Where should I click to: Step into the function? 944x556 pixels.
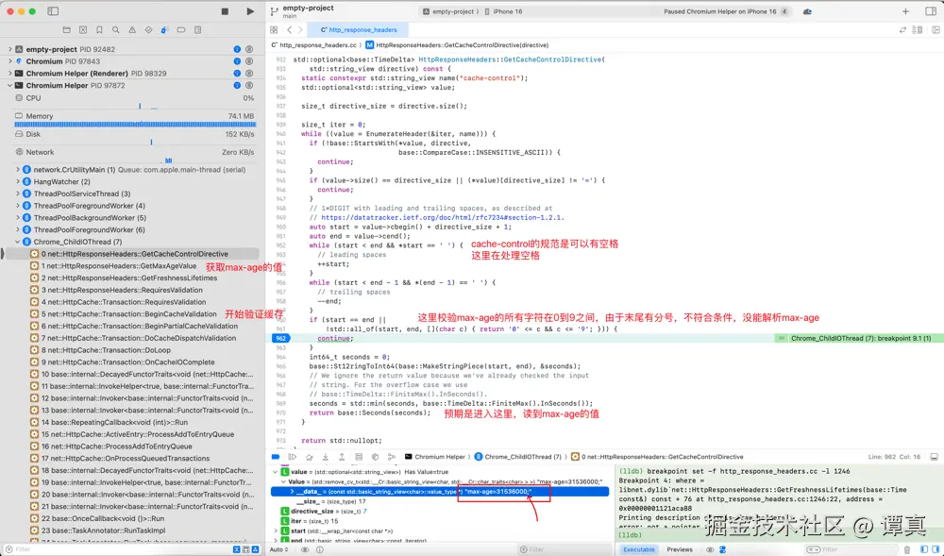point(325,457)
